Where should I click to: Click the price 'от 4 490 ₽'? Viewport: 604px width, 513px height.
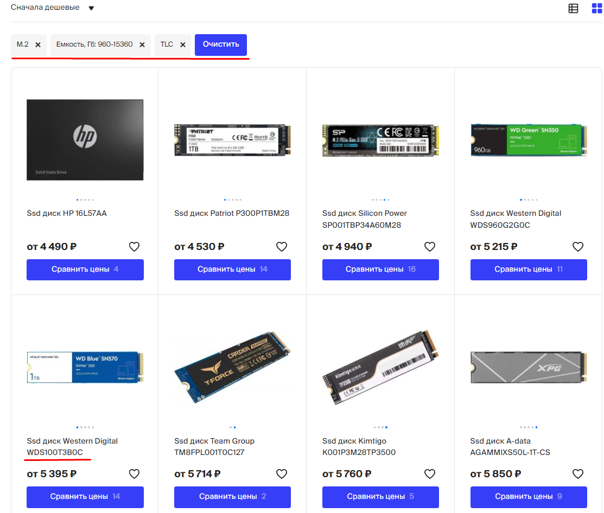[x=52, y=247]
